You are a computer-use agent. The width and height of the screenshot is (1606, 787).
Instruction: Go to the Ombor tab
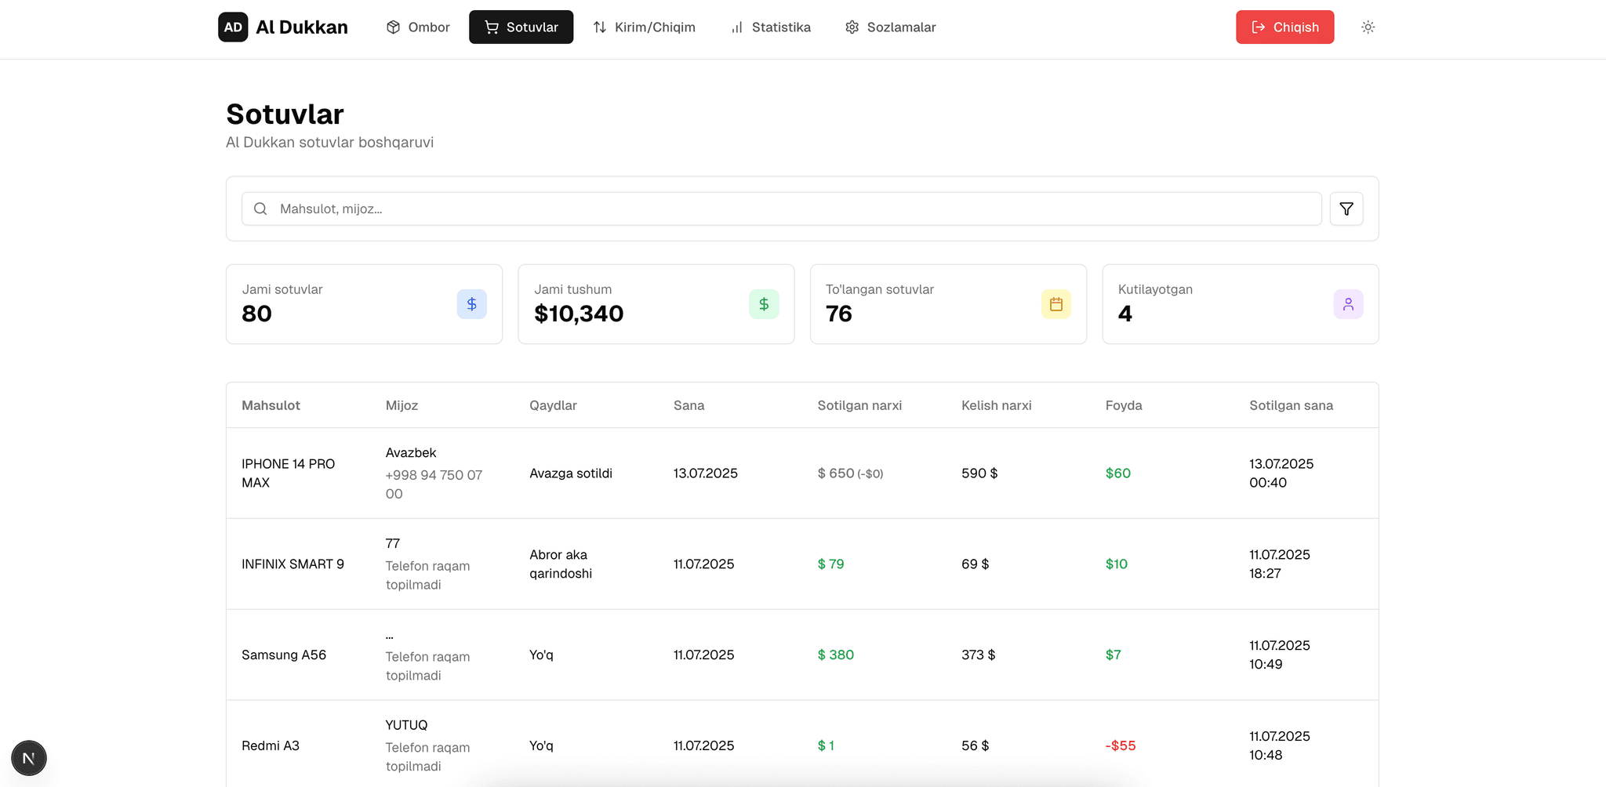[418, 27]
